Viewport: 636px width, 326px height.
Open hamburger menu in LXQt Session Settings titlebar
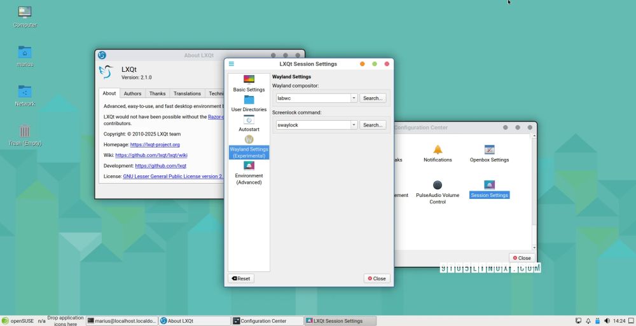pyautogui.click(x=232, y=64)
